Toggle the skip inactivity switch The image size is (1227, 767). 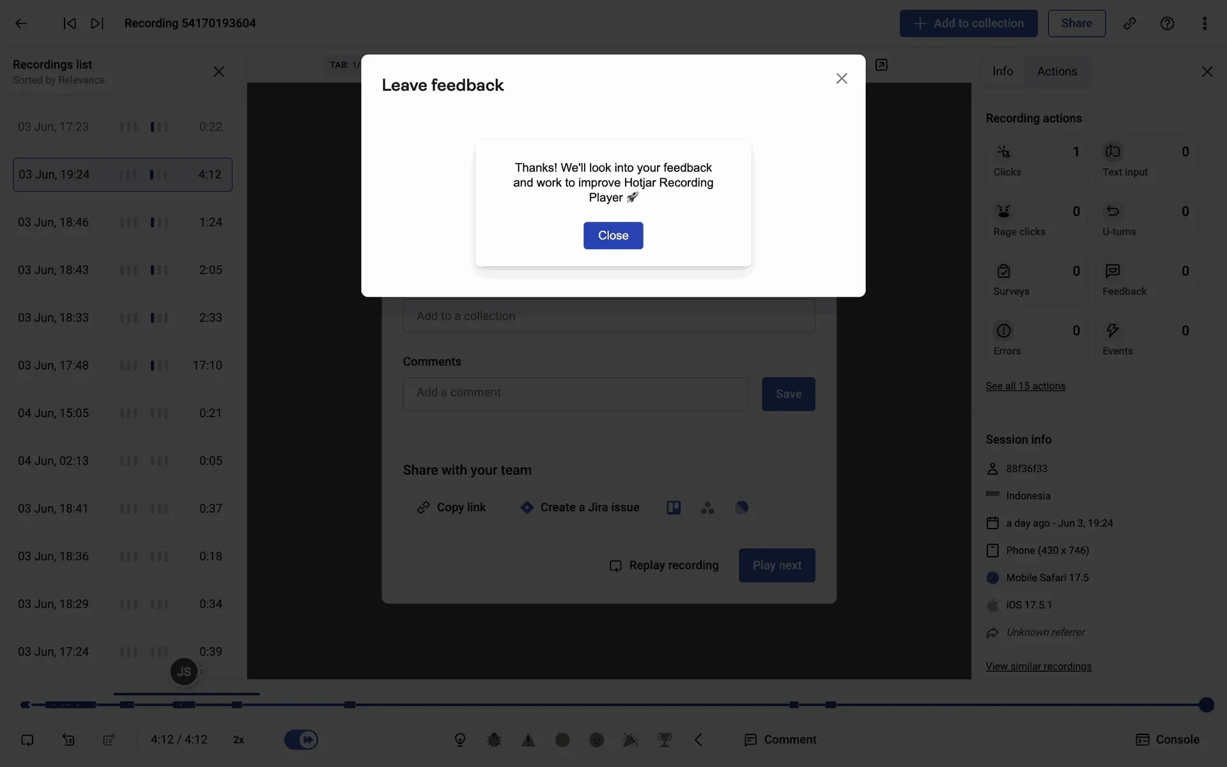[301, 740]
